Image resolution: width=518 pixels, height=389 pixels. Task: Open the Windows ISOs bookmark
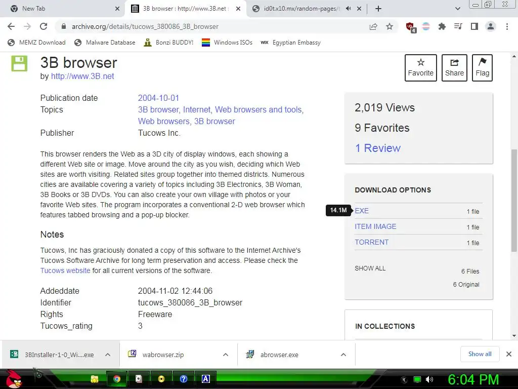(x=227, y=43)
